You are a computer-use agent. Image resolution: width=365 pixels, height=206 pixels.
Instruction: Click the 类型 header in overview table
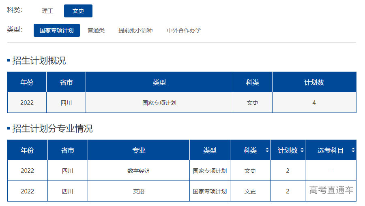tap(159, 82)
